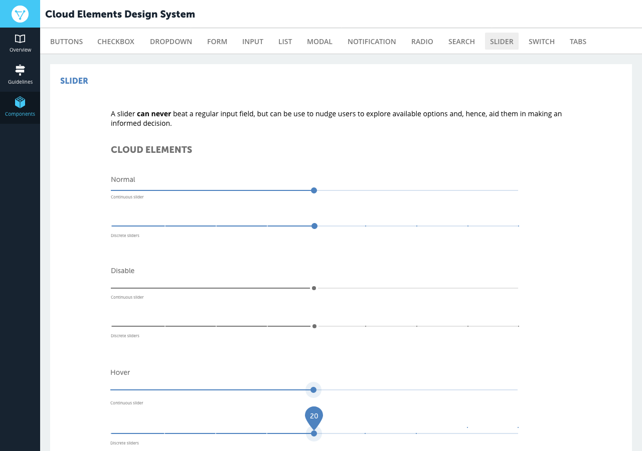This screenshot has height=451, width=642.
Task: Switch to the BUTTONS tab
Action: pyautogui.click(x=66, y=42)
